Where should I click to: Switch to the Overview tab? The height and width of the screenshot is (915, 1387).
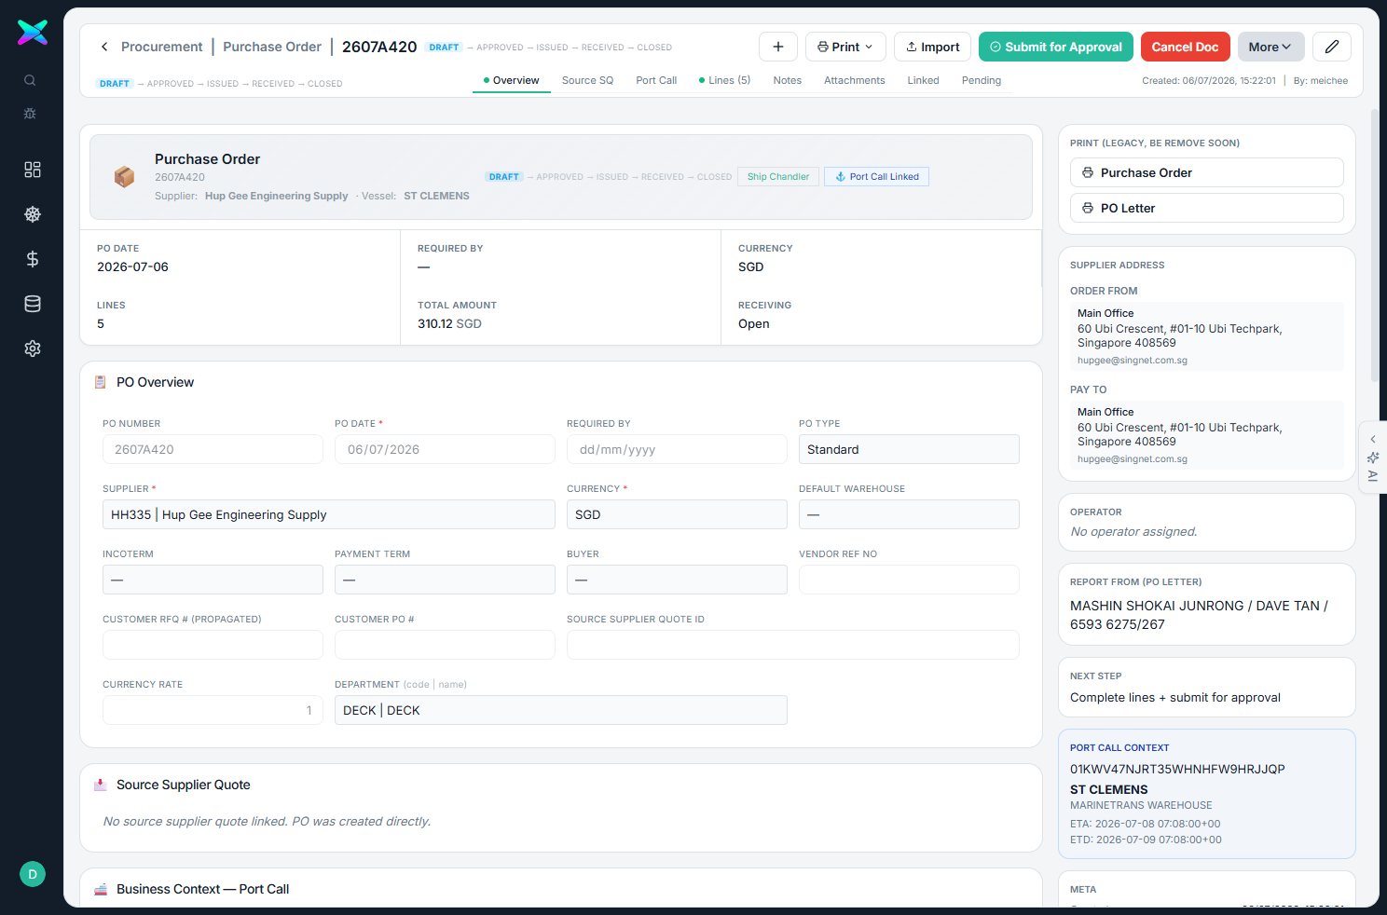point(512,80)
